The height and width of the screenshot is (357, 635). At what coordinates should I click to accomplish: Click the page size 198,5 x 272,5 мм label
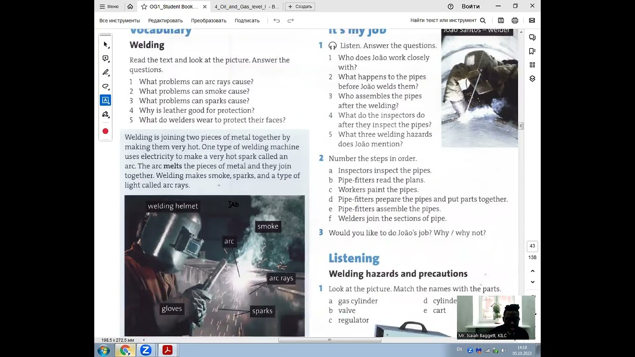click(118, 340)
